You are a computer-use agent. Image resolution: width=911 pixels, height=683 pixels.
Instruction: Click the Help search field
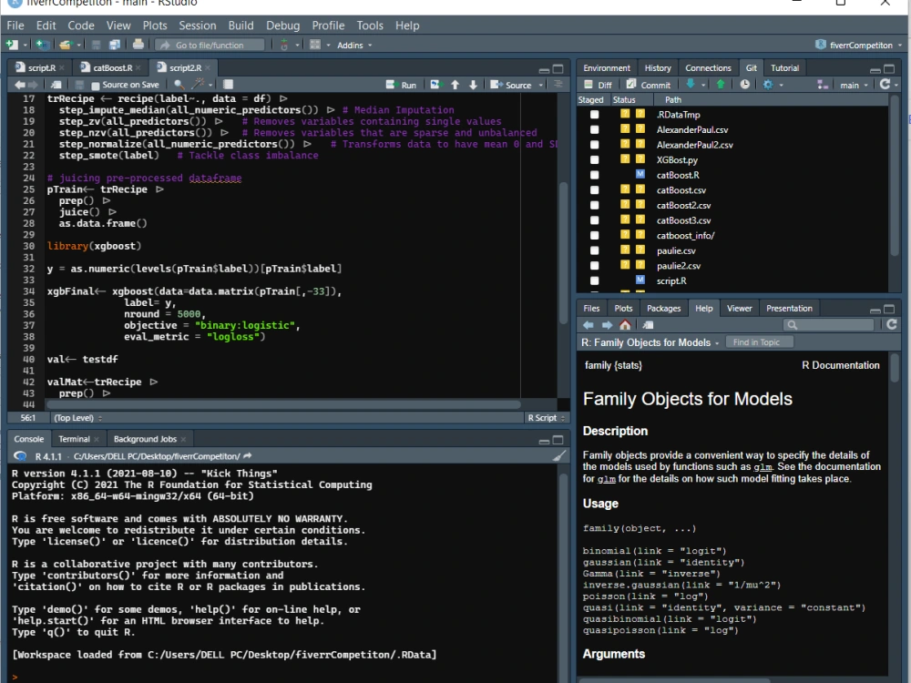tap(829, 325)
